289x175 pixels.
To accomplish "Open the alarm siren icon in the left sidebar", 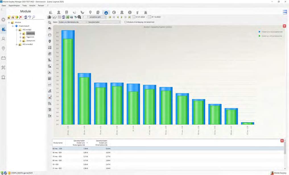I will (3, 77).
